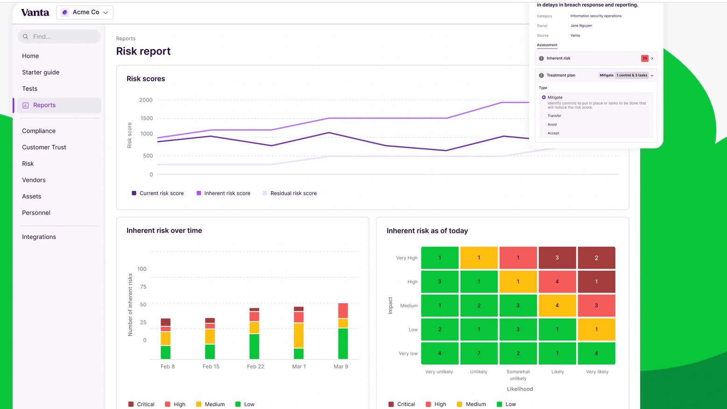
Task: Click the red 25 score badge
Action: [644, 58]
